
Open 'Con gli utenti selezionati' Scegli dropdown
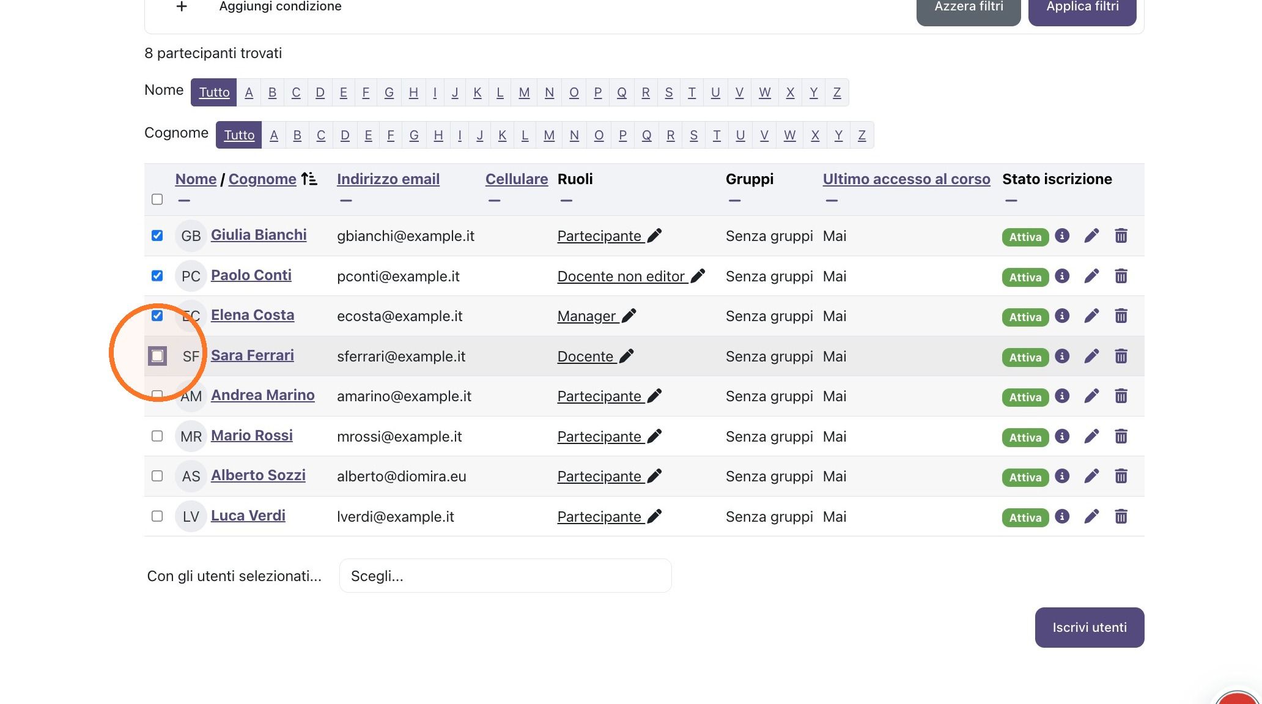505,576
